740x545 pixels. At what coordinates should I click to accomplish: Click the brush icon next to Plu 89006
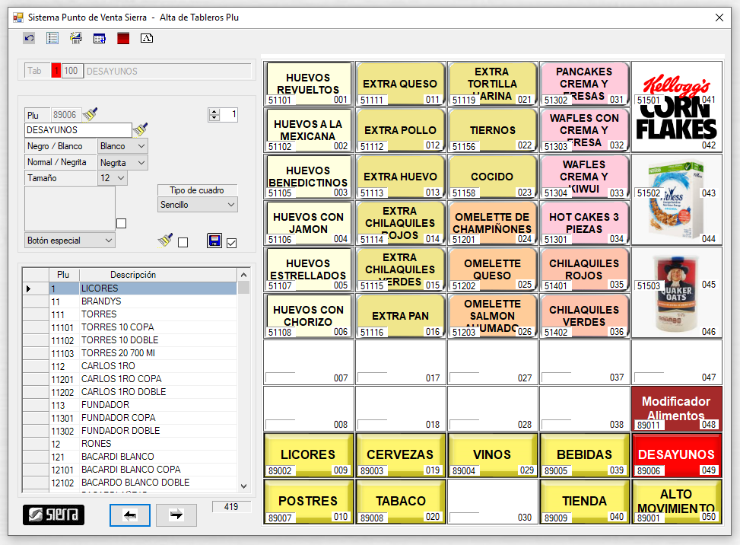pyautogui.click(x=91, y=115)
